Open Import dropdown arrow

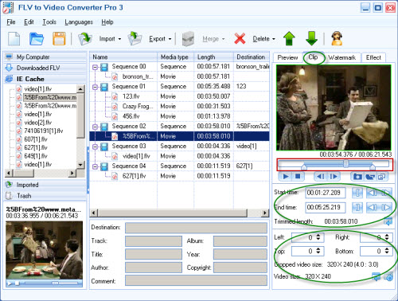pyautogui.click(x=119, y=39)
